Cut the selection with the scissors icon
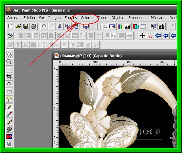The height and width of the screenshot is (153, 182). [x=60, y=26]
